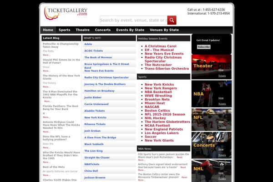The width and height of the screenshot is (273, 182).
Task: Open The Lion King link
Action: coord(93,151)
